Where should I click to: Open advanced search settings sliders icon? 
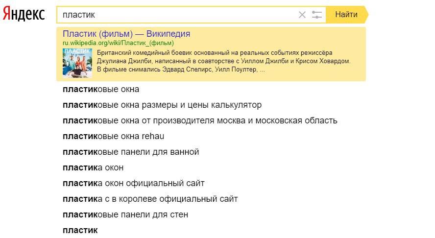317,15
